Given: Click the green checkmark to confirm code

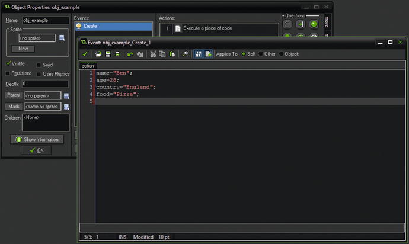Looking at the screenshot, I should pos(85,54).
